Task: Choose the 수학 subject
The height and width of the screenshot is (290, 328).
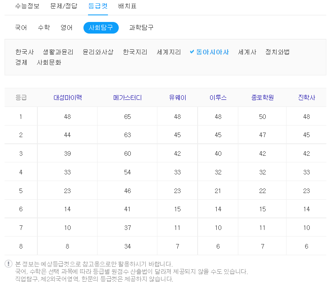Action: 44,27
